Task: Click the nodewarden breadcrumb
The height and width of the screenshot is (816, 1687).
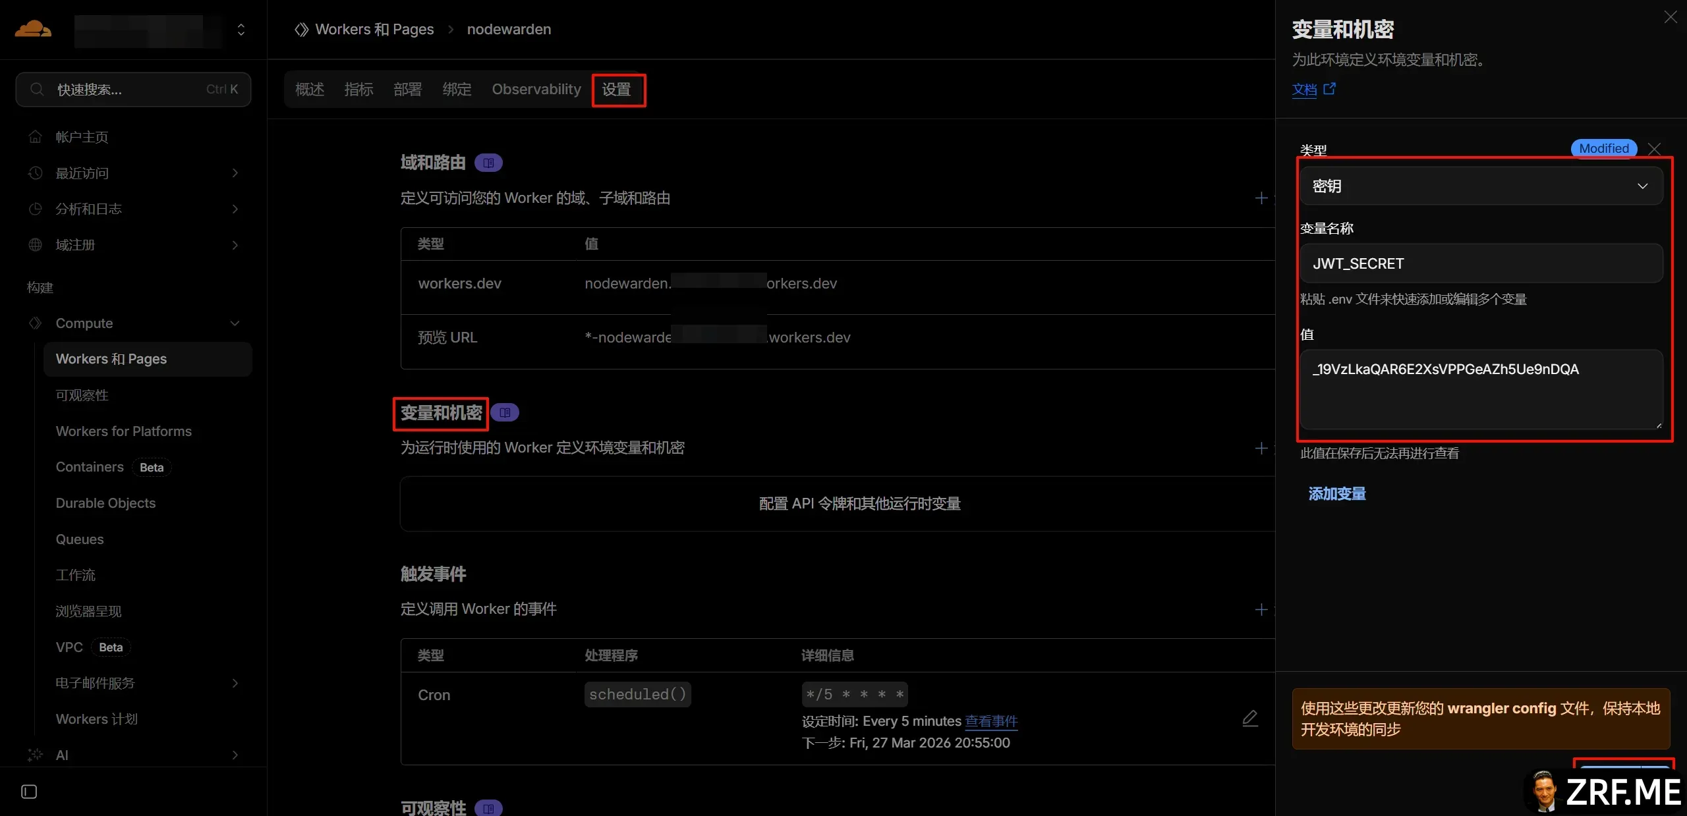Action: (x=509, y=30)
